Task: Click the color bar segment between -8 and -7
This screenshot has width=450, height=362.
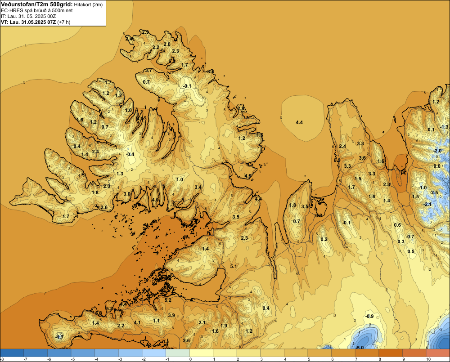Action: pyautogui.click(x=12, y=353)
